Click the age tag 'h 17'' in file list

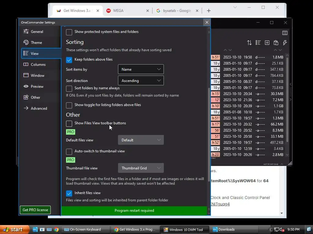coord(215,124)
